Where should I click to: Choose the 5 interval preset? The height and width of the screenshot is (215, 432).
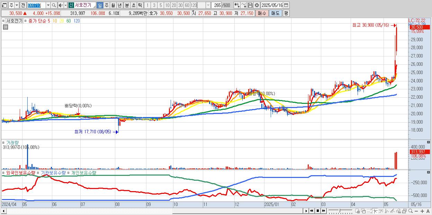coord(161,5)
